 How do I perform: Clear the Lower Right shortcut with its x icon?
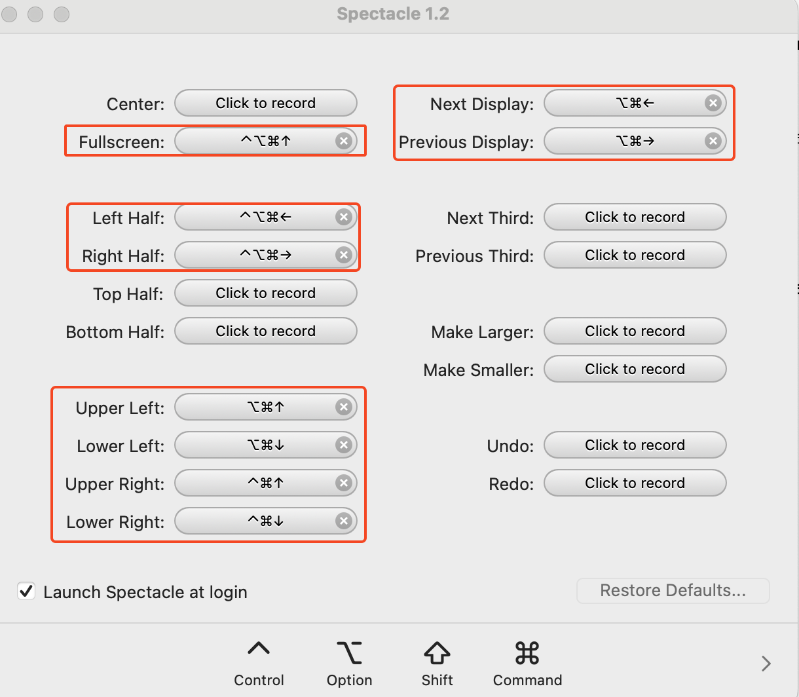(x=344, y=521)
